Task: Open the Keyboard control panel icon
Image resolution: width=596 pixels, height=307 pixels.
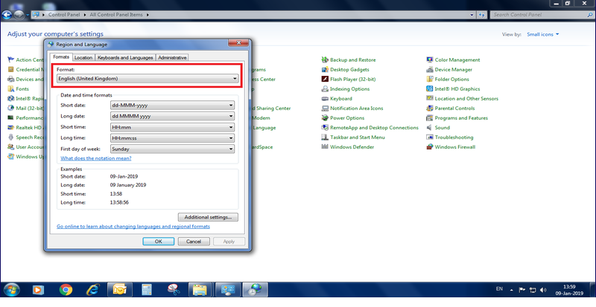Action: coord(325,99)
